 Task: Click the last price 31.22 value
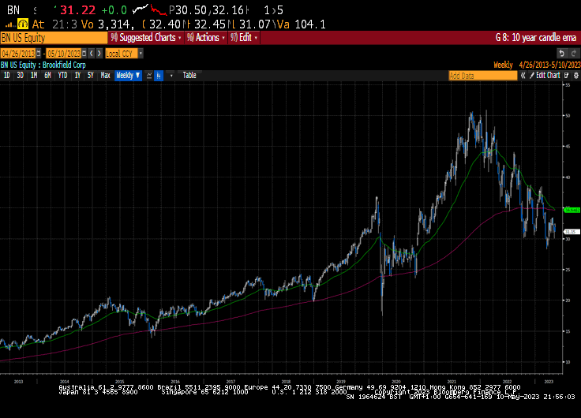pyautogui.click(x=78, y=10)
